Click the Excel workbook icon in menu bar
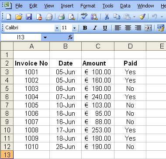Viewport: 166px width, 159px height. (8, 6)
